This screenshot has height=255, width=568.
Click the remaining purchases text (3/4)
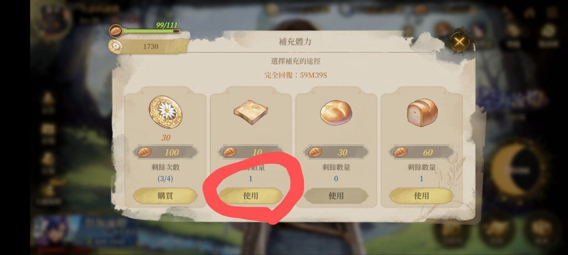pos(165,179)
